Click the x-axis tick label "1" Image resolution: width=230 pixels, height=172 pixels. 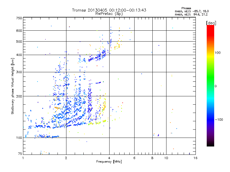[23, 158]
